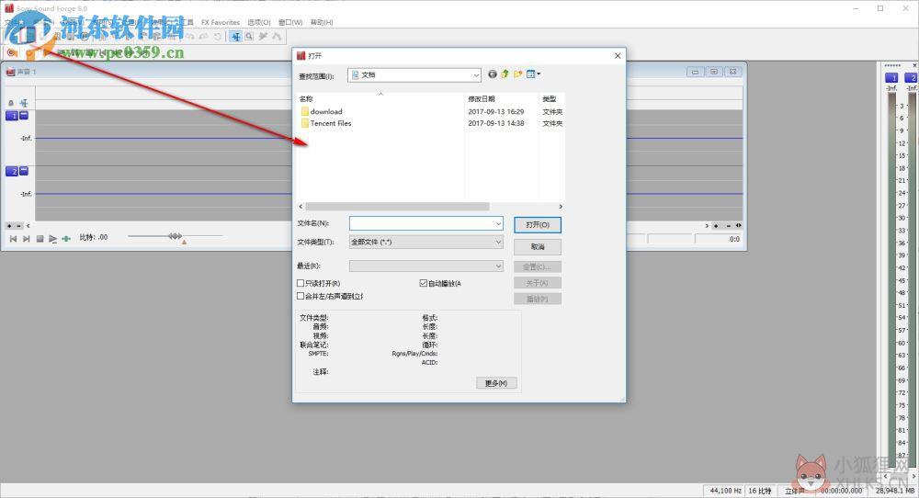The width and height of the screenshot is (919, 498).
Task: Minimize the 声音 1 data window
Action: pyautogui.click(x=695, y=72)
